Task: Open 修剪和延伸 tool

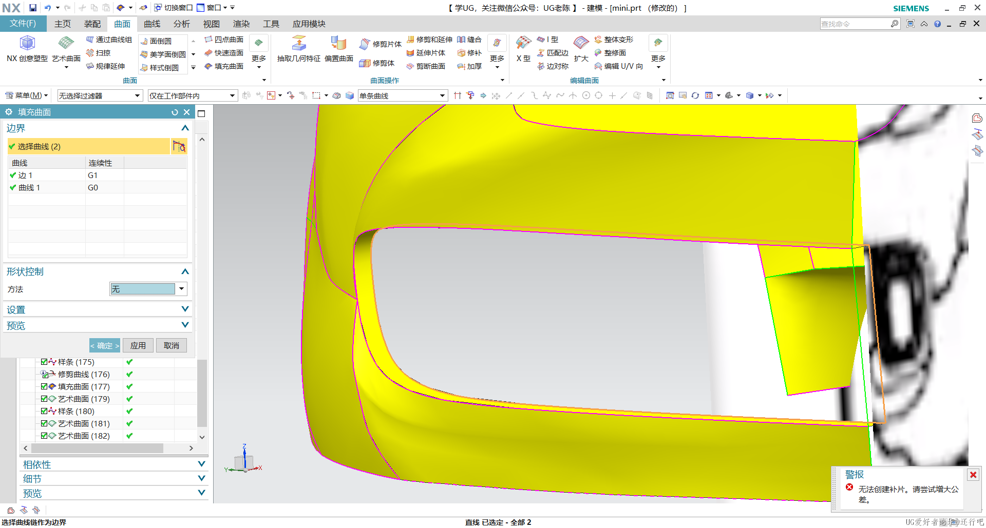Action: click(x=429, y=40)
